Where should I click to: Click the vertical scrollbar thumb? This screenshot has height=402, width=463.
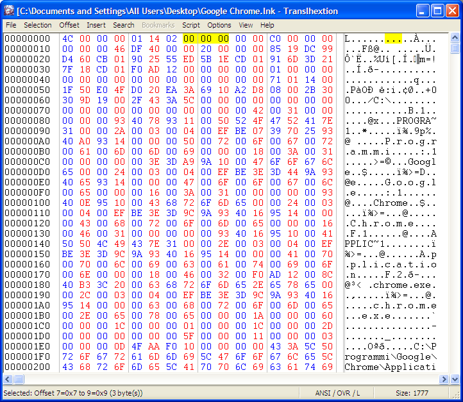pos(455,48)
